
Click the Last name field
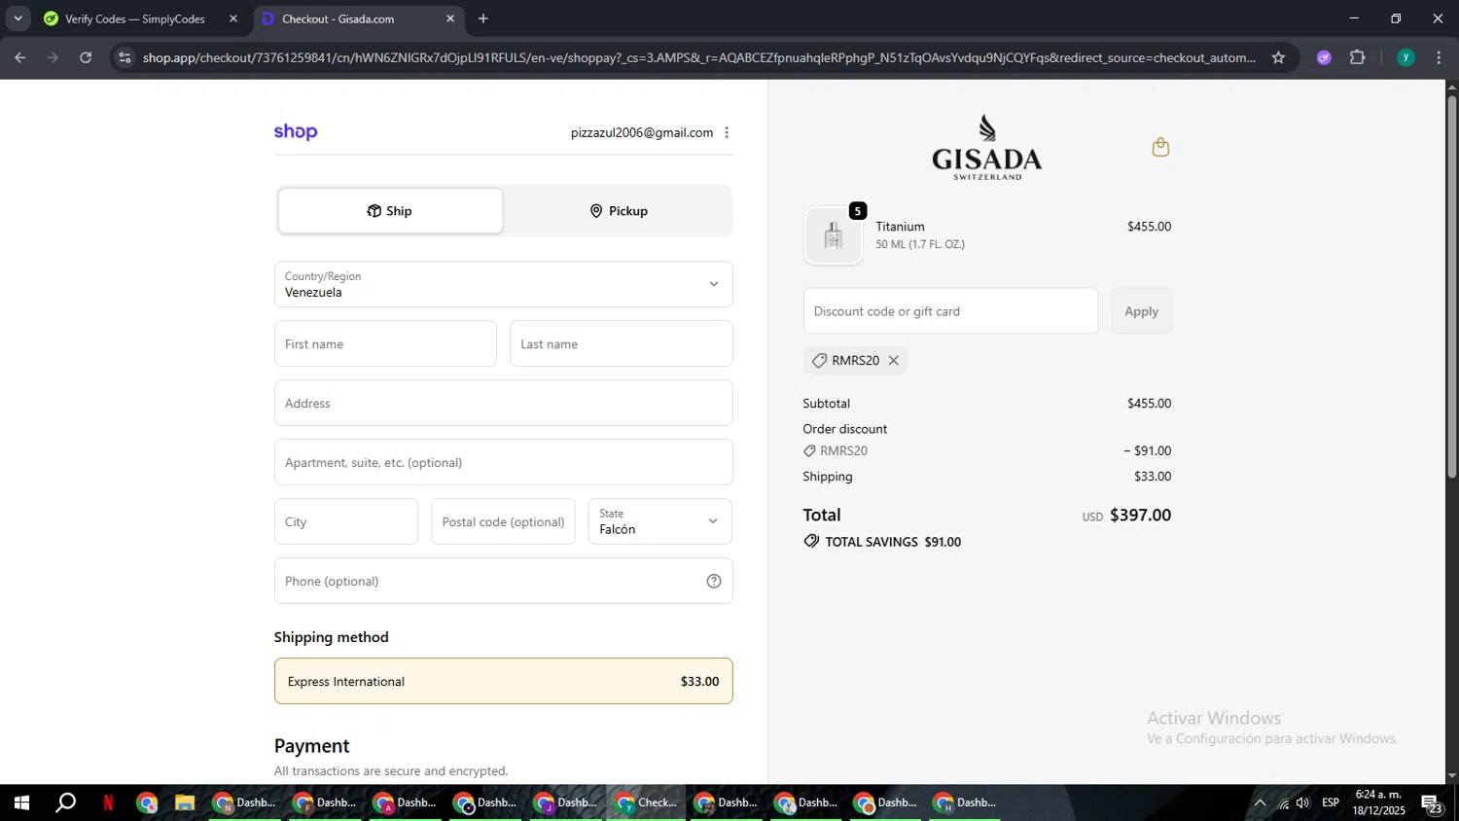point(621,343)
